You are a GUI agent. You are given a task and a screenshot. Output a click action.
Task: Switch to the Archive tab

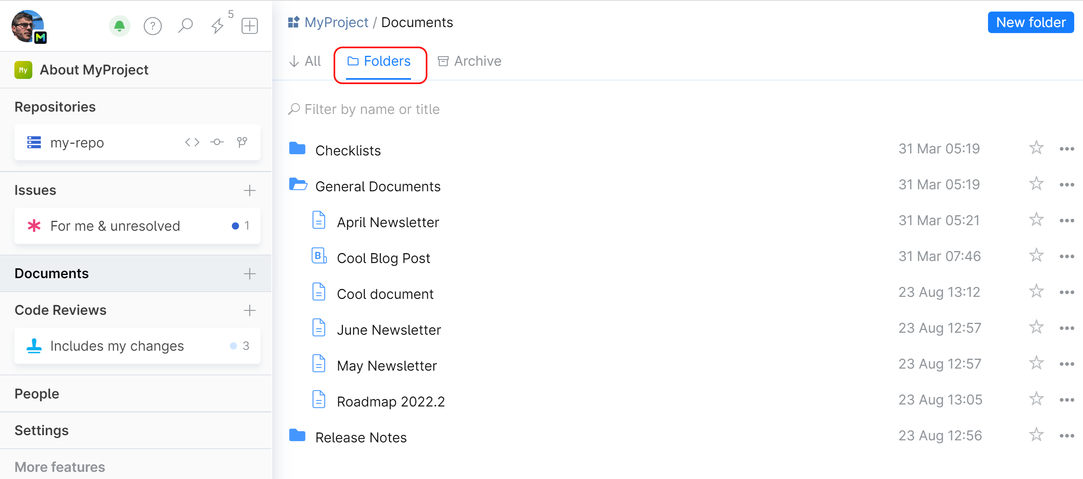[469, 61]
